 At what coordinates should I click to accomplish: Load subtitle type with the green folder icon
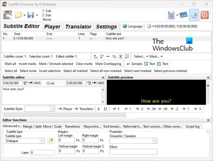tap(51, 141)
